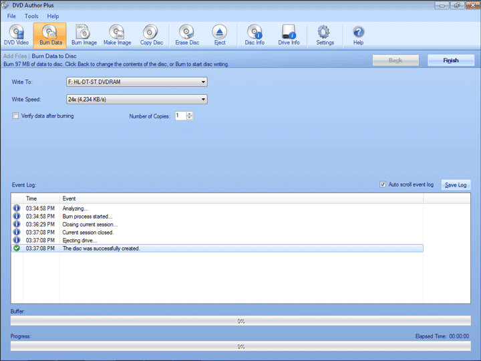
Task: Click the green success check icon
Action: click(17, 248)
